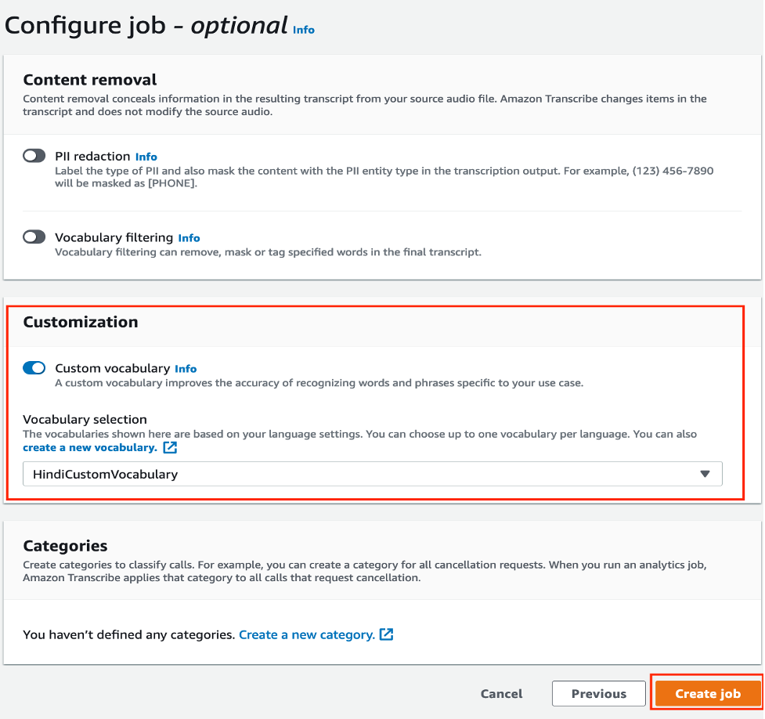
Task: Open the HindiCustomVocabulary selection dropdown
Action: coord(372,474)
